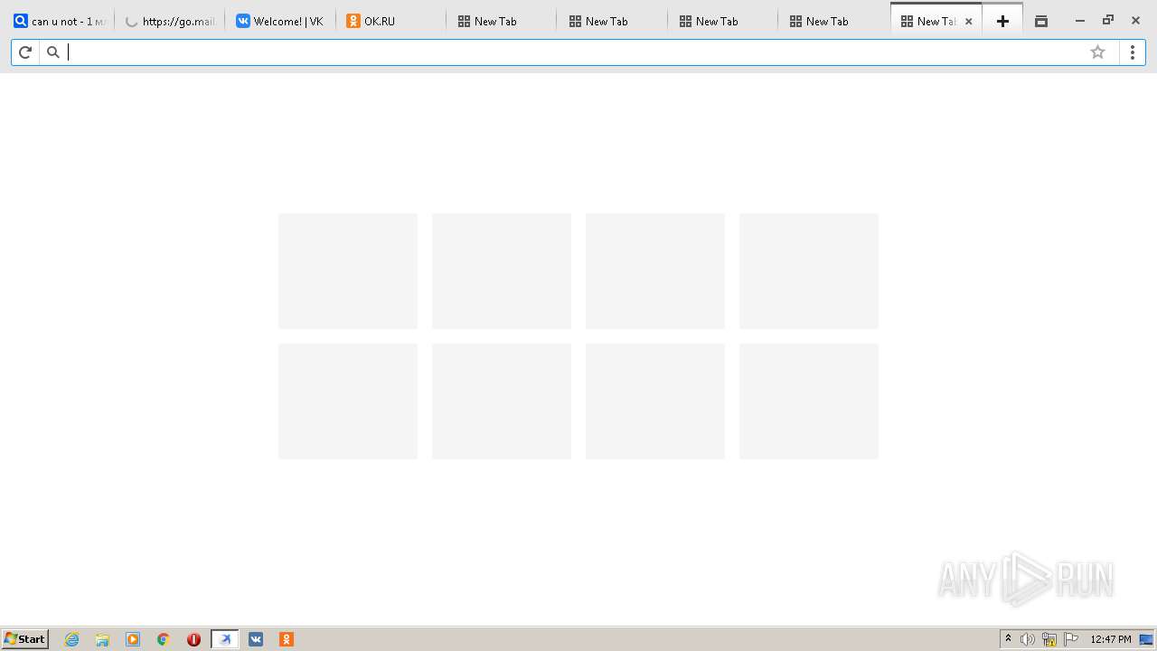Image resolution: width=1157 pixels, height=651 pixels.
Task: Show the tab list overview button
Action: pyautogui.click(x=1041, y=21)
